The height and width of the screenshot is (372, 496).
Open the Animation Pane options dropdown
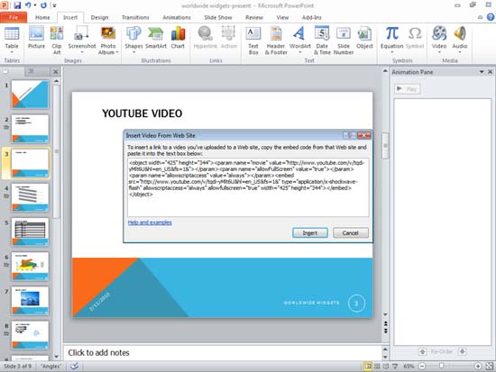click(x=482, y=72)
